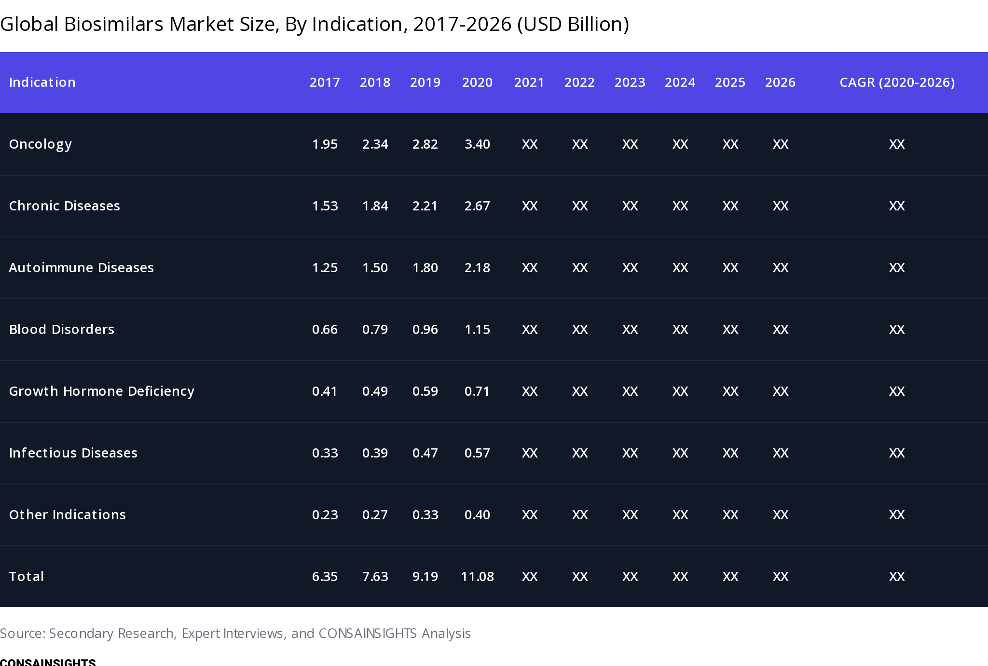Click Infectious Diseases 2017 value 0.33

(325, 453)
